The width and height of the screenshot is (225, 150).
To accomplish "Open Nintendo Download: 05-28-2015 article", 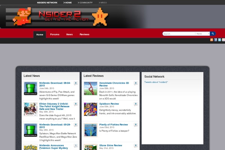I will tap(55, 126).
